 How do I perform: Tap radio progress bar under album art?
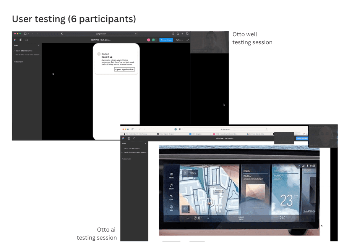tap(255, 208)
